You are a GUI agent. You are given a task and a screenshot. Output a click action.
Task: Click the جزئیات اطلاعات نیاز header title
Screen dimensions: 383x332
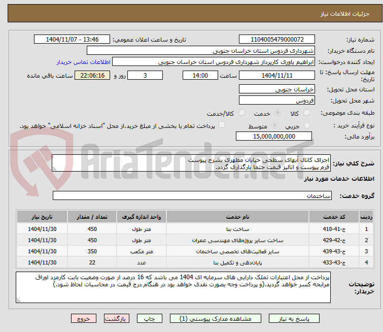click(x=345, y=14)
